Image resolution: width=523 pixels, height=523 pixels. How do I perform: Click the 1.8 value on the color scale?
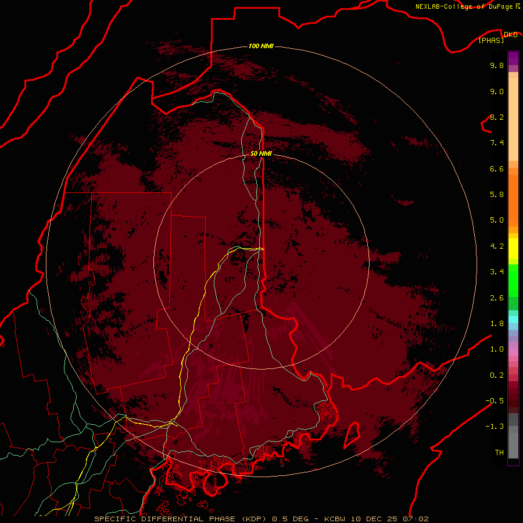coord(497,324)
